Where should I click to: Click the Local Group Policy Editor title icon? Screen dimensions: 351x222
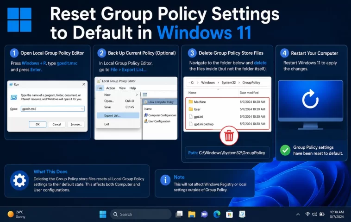tap(99, 81)
